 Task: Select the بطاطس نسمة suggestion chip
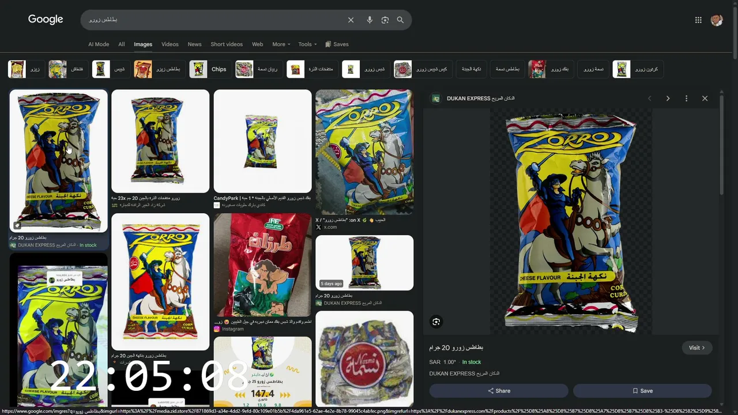click(x=508, y=69)
